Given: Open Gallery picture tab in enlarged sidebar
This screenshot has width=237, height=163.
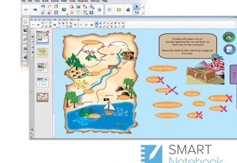Looking at the screenshot, I should (x=25, y=30).
